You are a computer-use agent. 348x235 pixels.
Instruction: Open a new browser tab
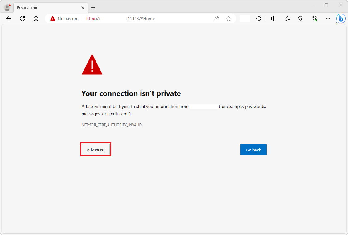click(93, 7)
